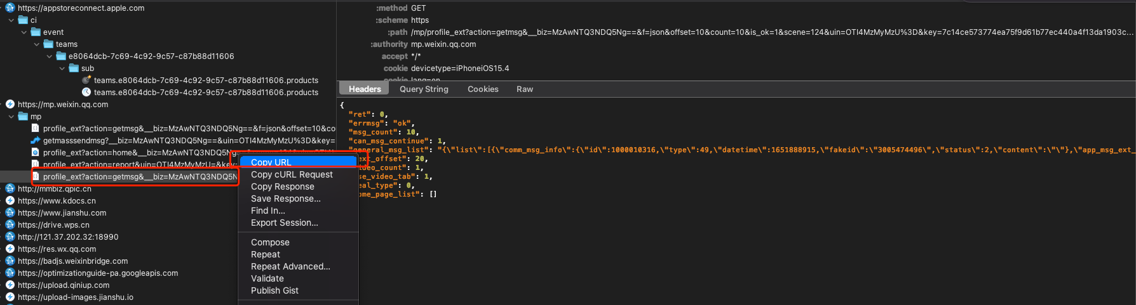Select the profile_ext?action=report request row
Screen dimensions: 1136x305
[x=127, y=164]
